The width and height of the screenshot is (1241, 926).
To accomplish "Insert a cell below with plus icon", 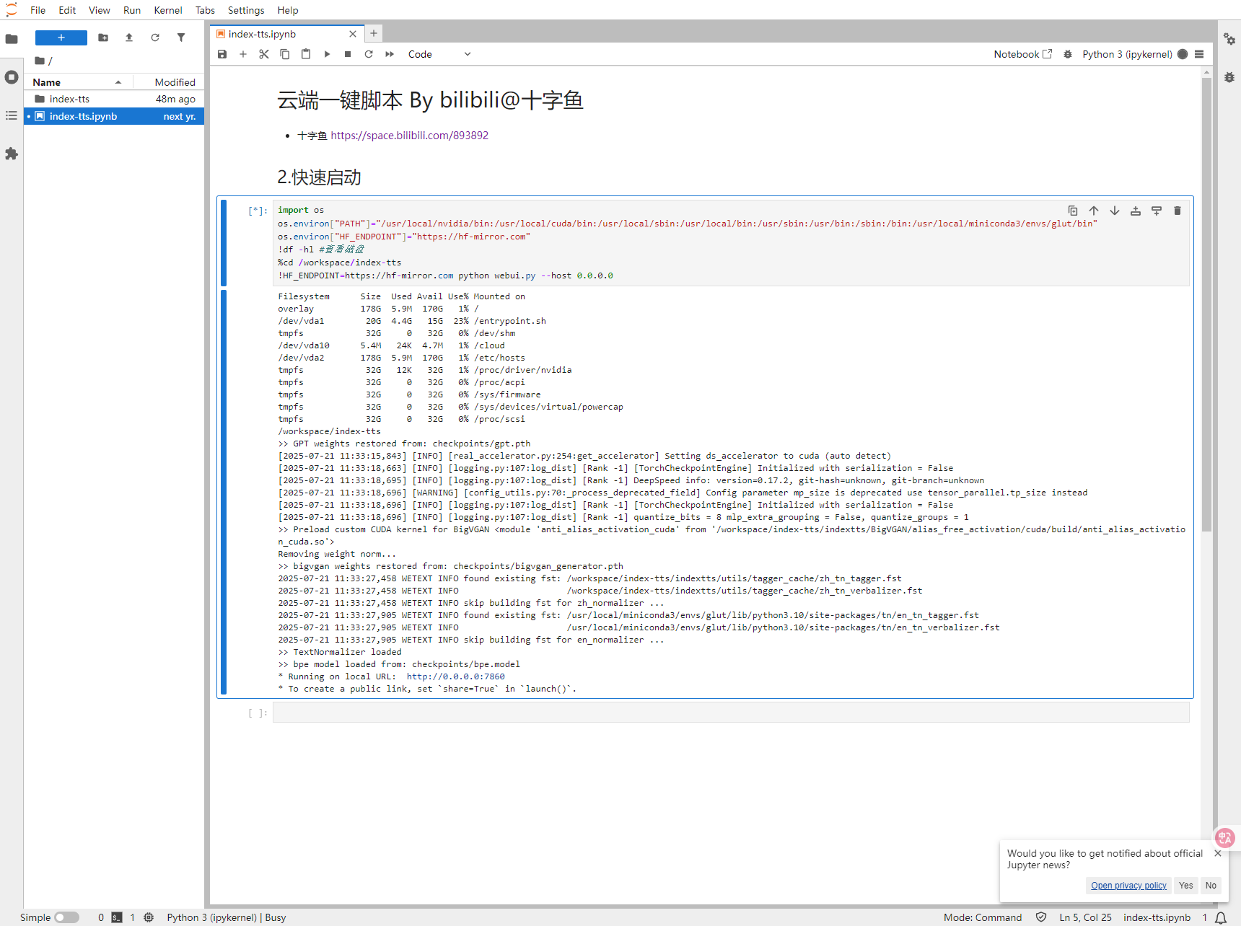I will click(243, 54).
